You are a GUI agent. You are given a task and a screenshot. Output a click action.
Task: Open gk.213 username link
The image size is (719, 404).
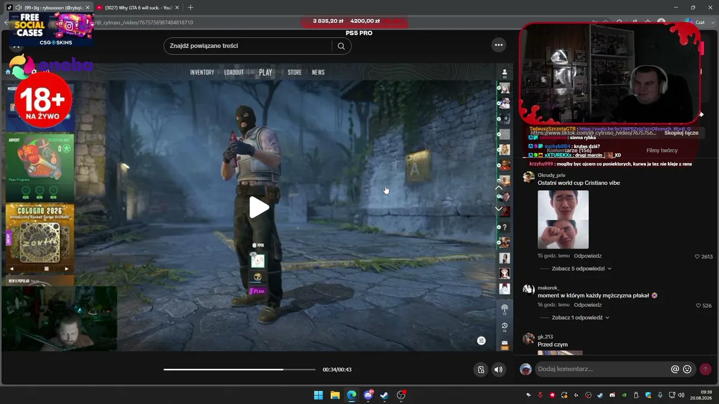pos(545,337)
